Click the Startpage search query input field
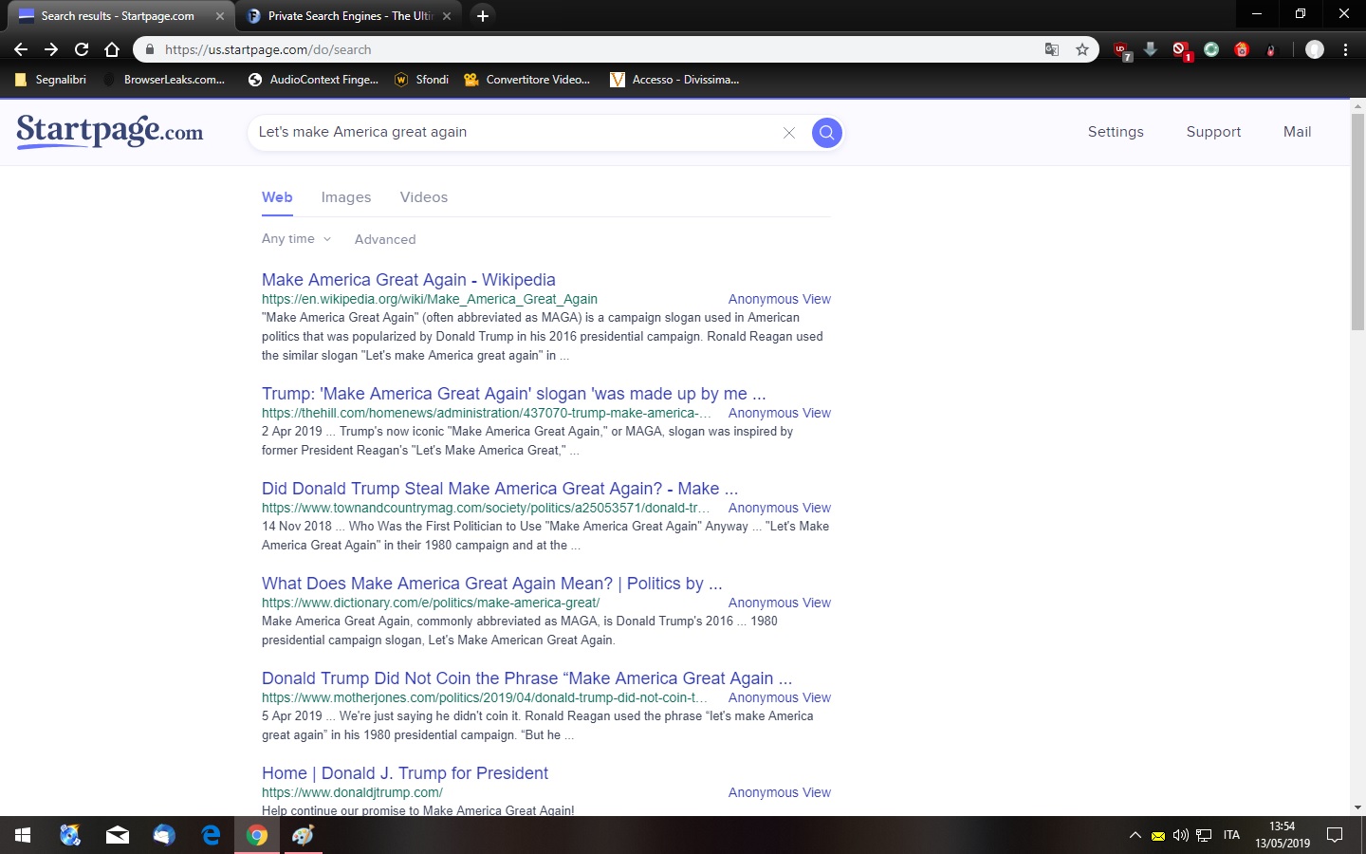This screenshot has height=854, width=1366. pos(513,132)
